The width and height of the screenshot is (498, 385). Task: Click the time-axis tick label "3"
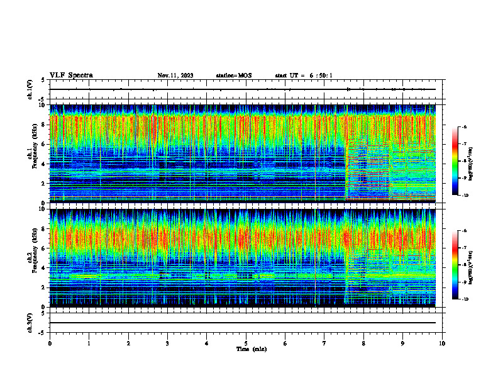167,343
